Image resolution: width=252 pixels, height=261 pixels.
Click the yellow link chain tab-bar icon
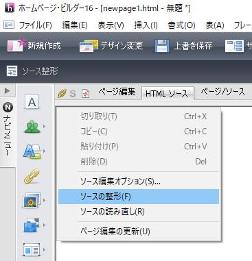(62, 93)
